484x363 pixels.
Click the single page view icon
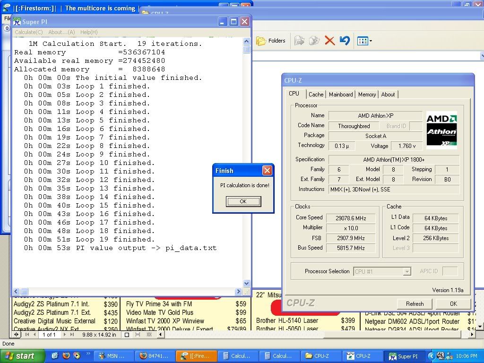[x=127, y=335]
